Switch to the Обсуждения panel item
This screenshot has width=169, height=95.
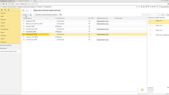point(10,48)
